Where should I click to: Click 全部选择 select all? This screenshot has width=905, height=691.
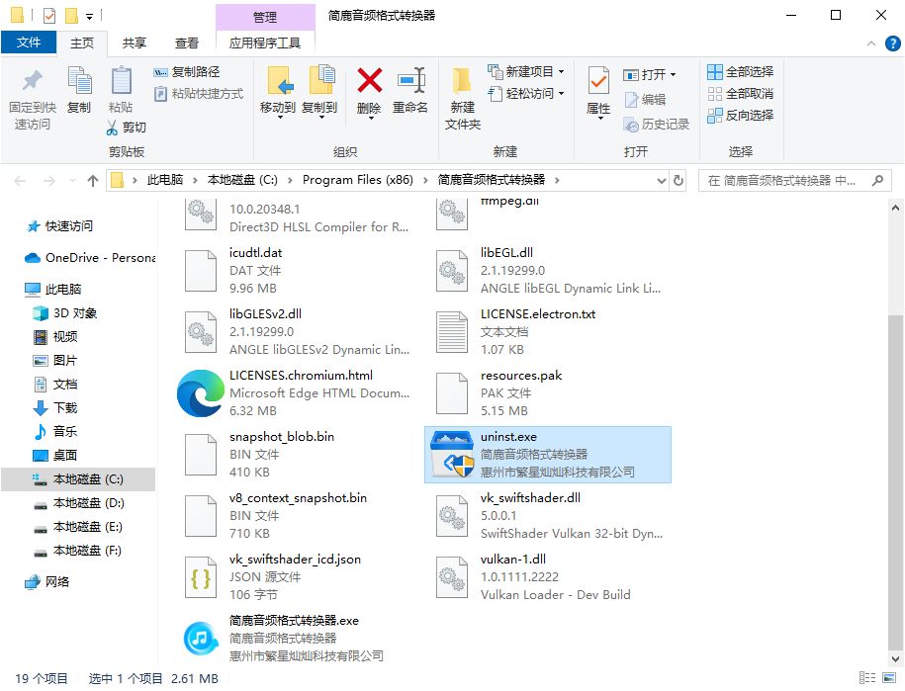[740, 72]
